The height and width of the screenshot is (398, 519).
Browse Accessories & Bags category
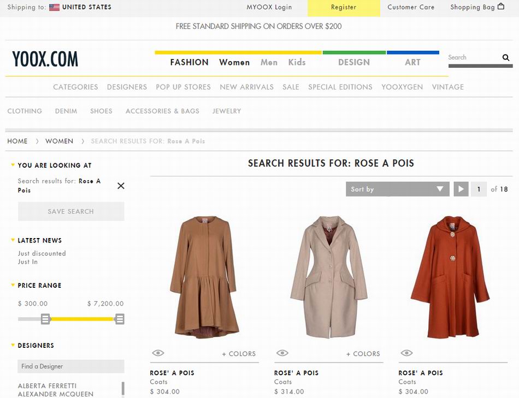coord(162,111)
